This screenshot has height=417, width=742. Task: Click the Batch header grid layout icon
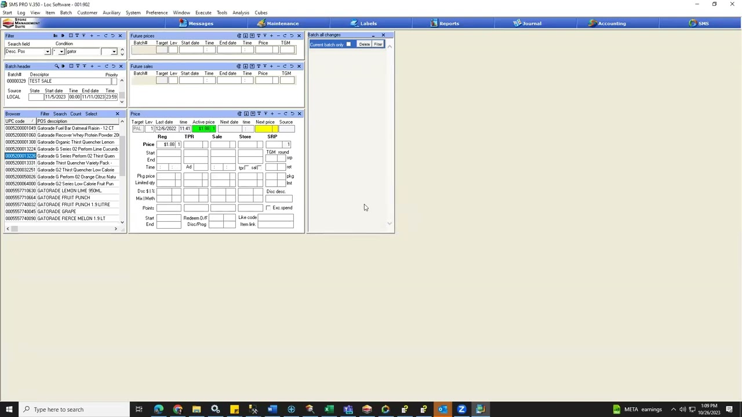click(x=71, y=66)
